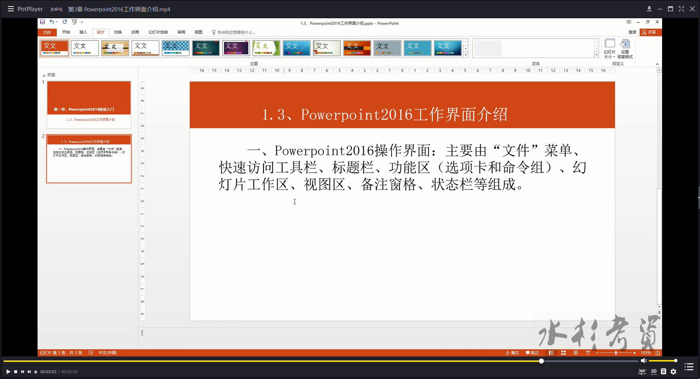Switch to the 幻灯片放映 (Slide Show) tab
The image size is (700, 379).
pos(158,32)
